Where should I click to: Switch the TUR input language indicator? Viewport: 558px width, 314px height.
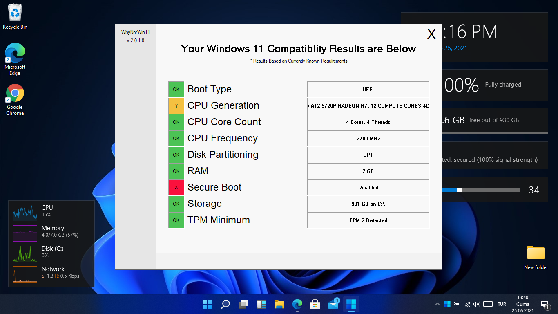(x=502, y=304)
